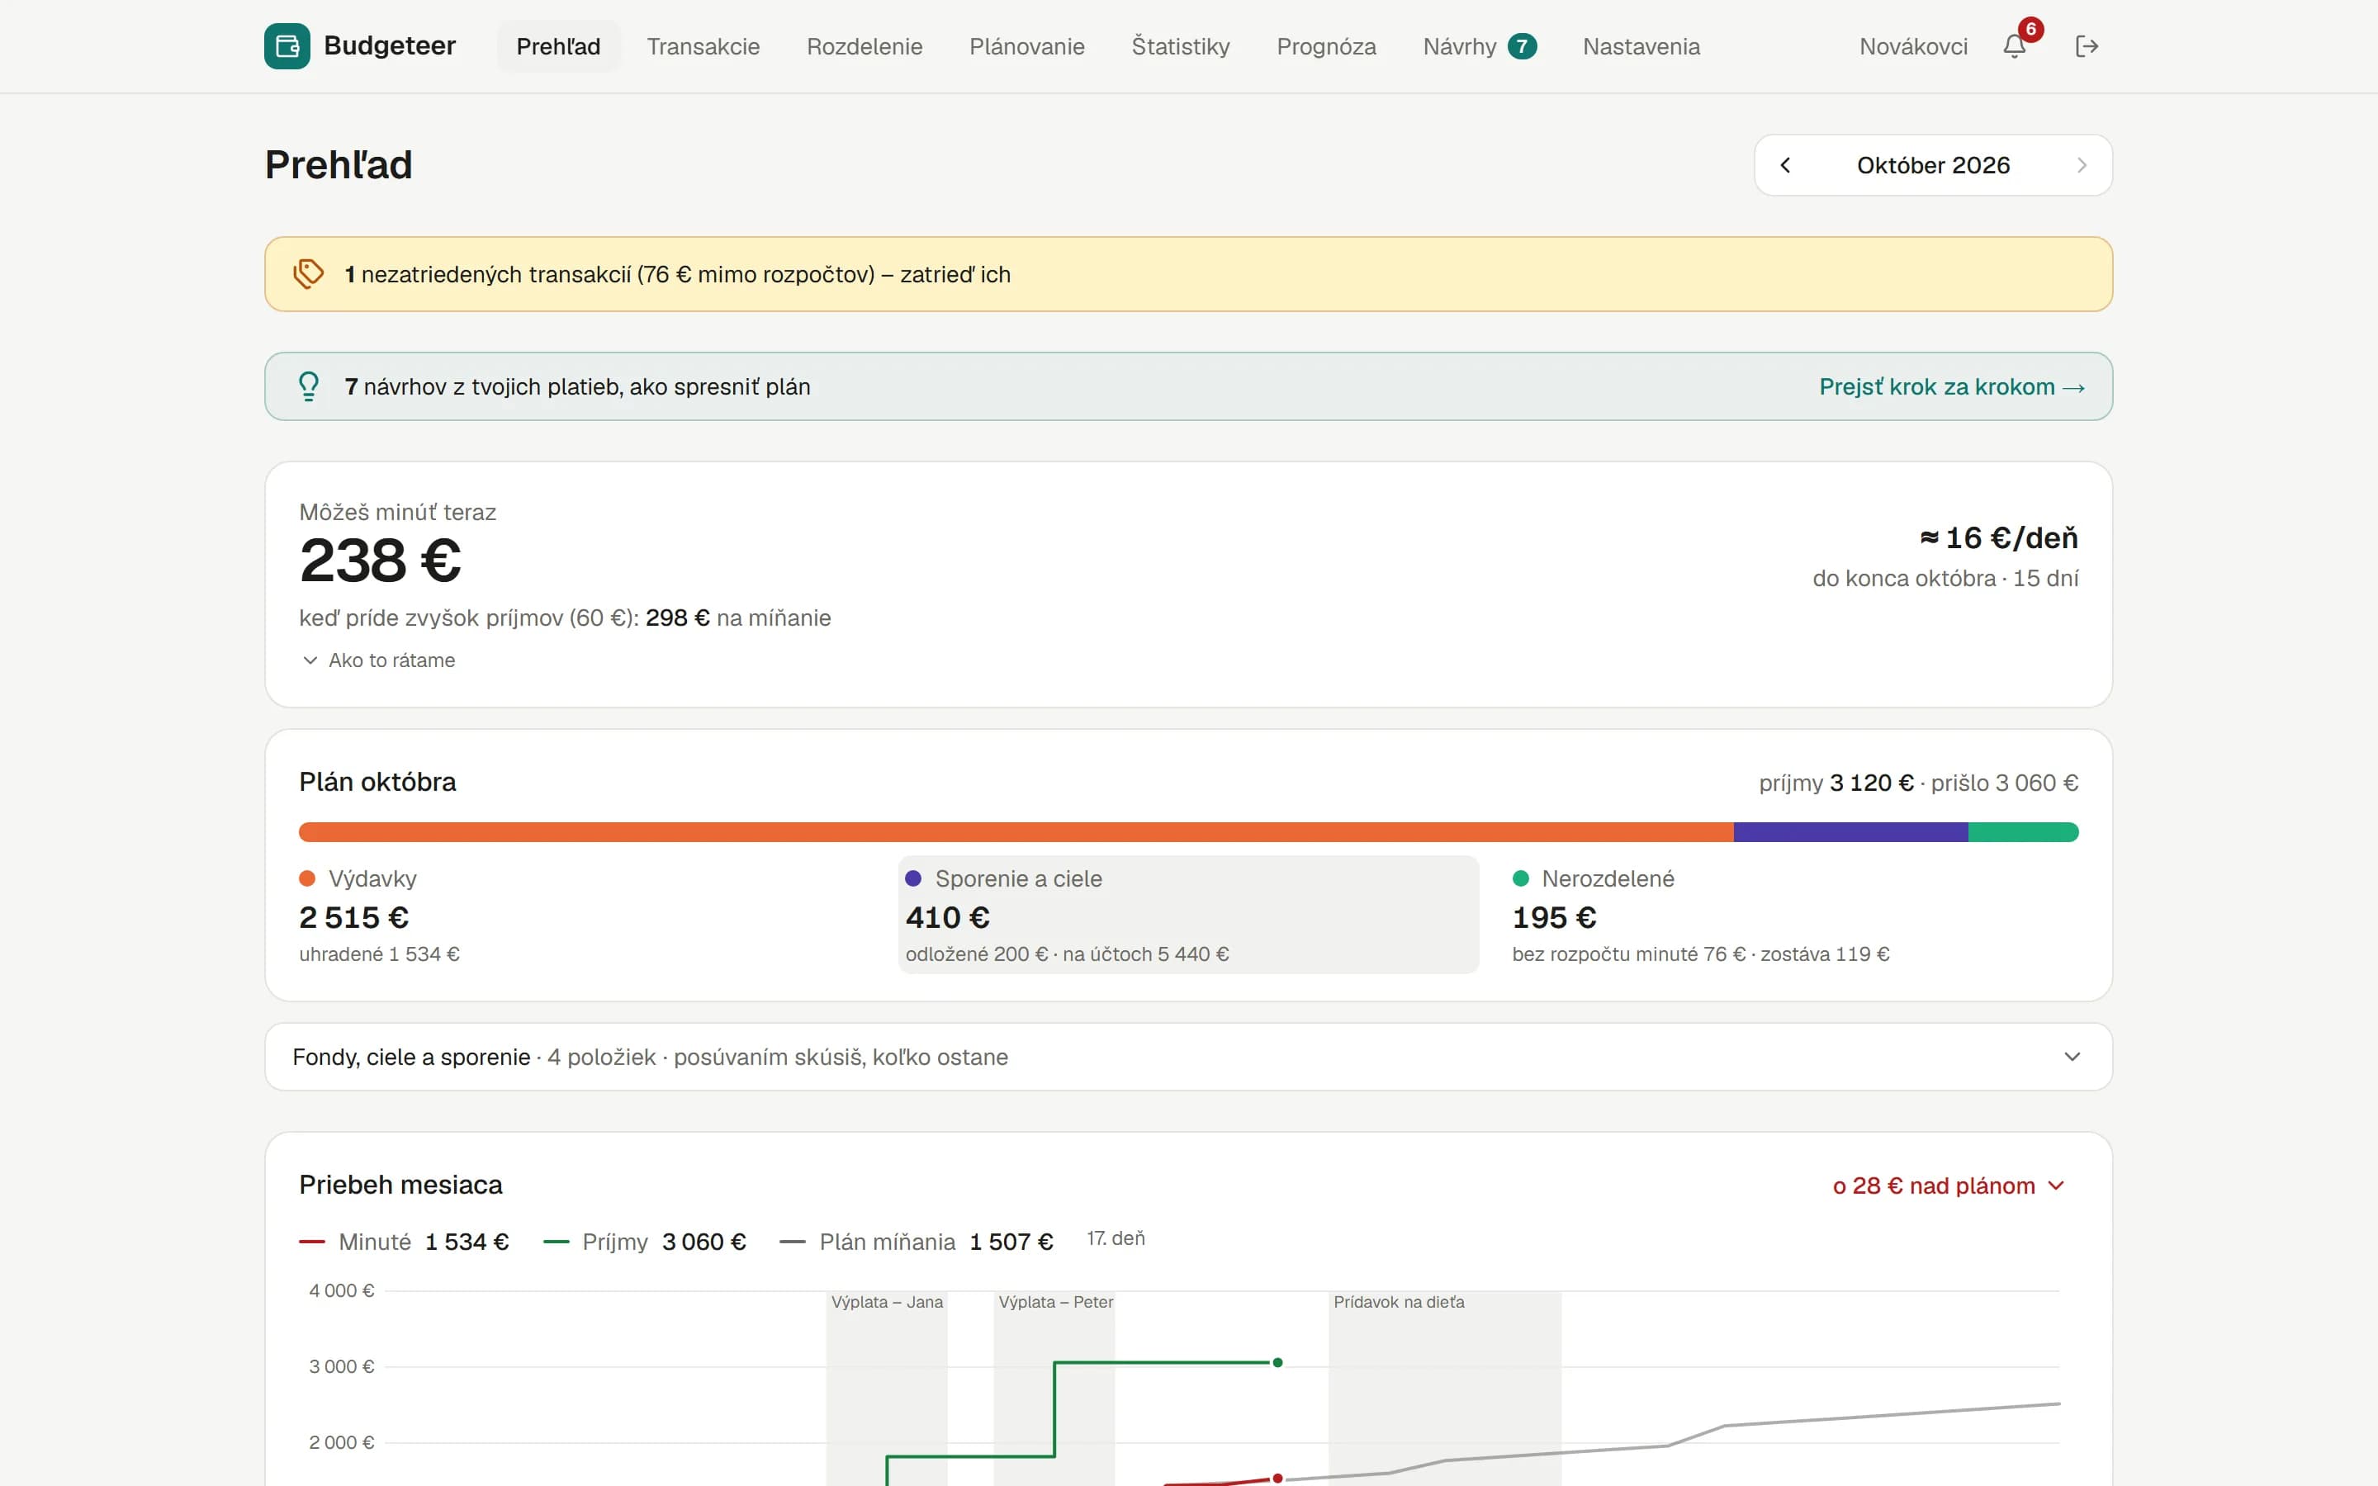Expand Fondy, ciele a sporenie section

click(1188, 1057)
